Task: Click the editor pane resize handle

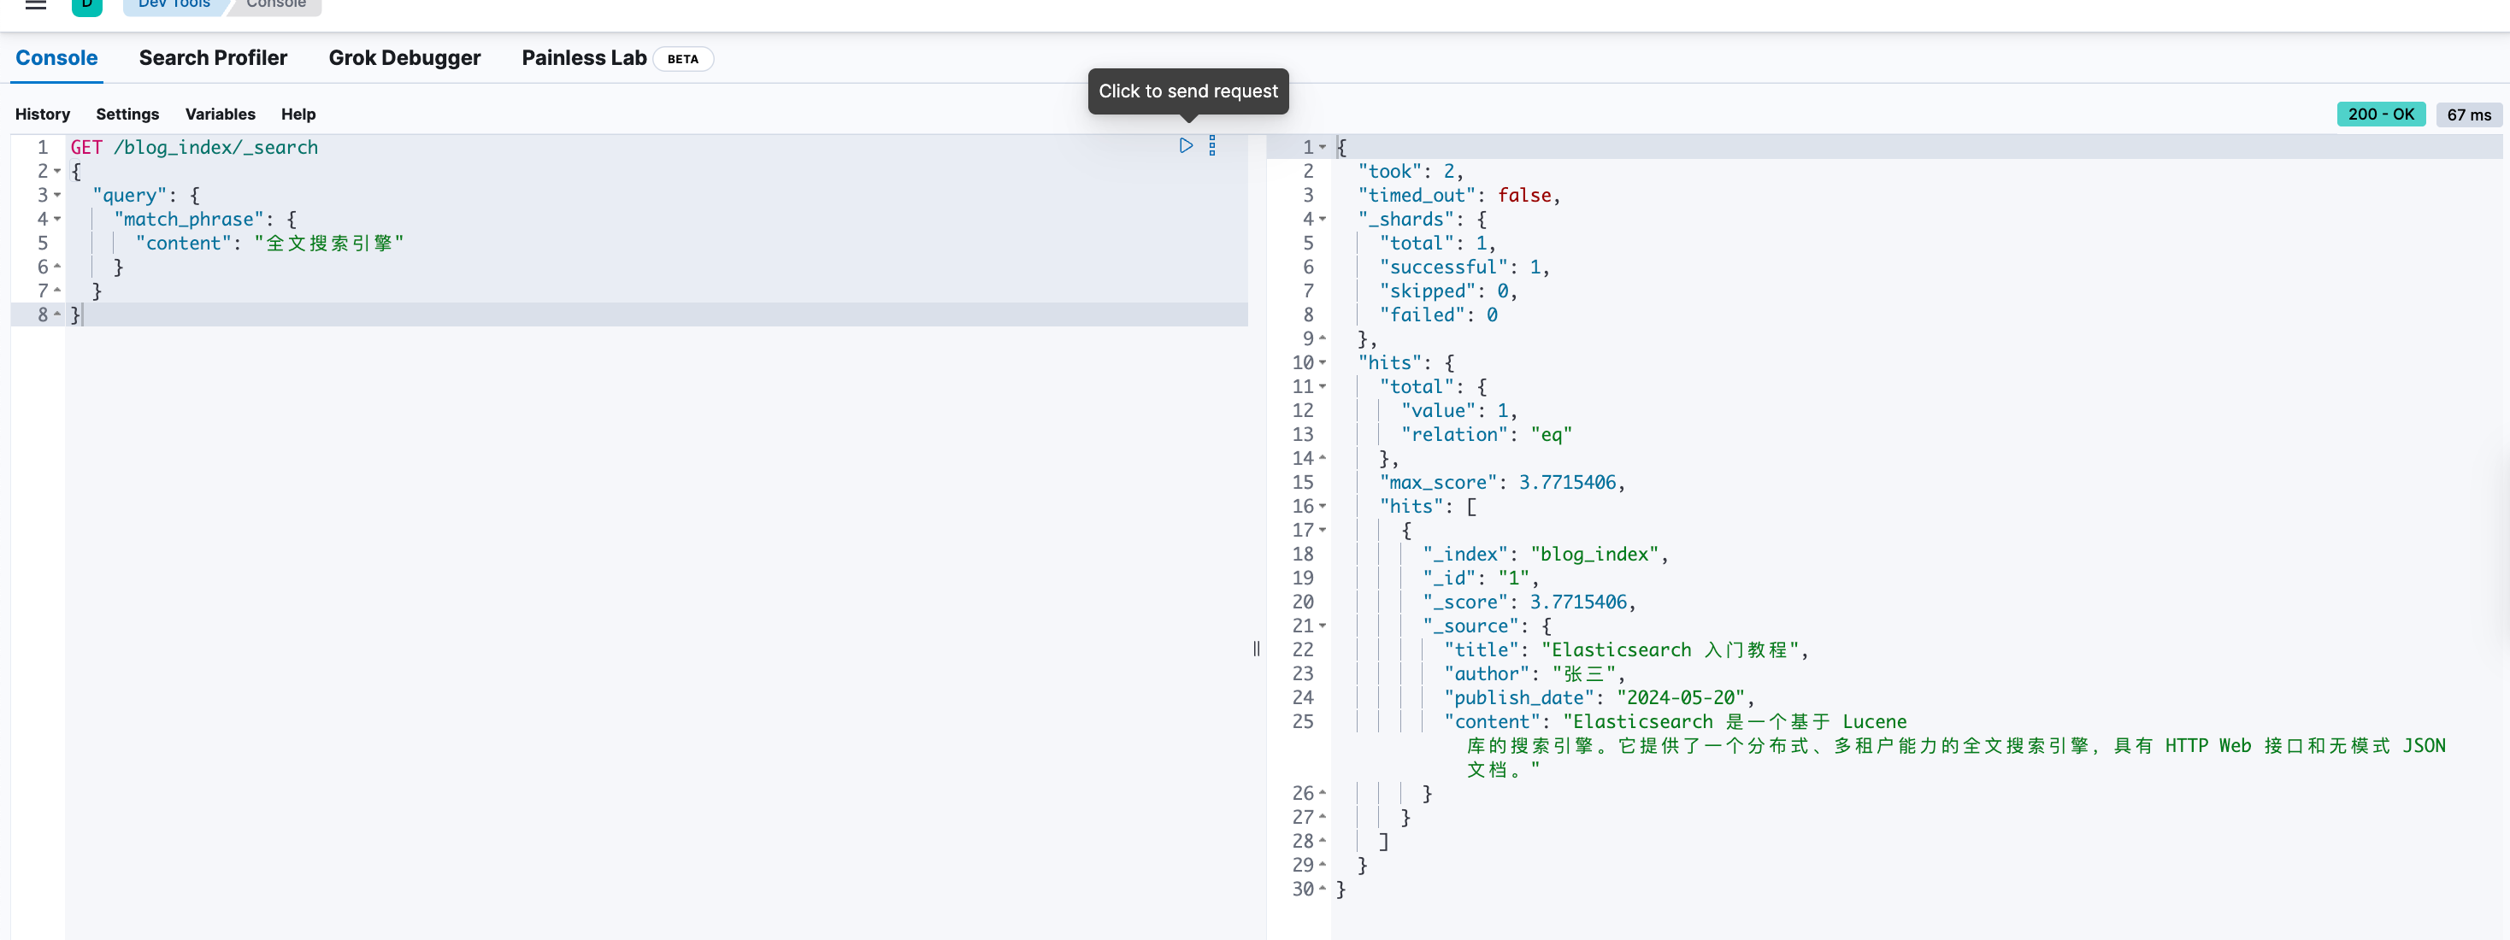Action: (x=1256, y=649)
